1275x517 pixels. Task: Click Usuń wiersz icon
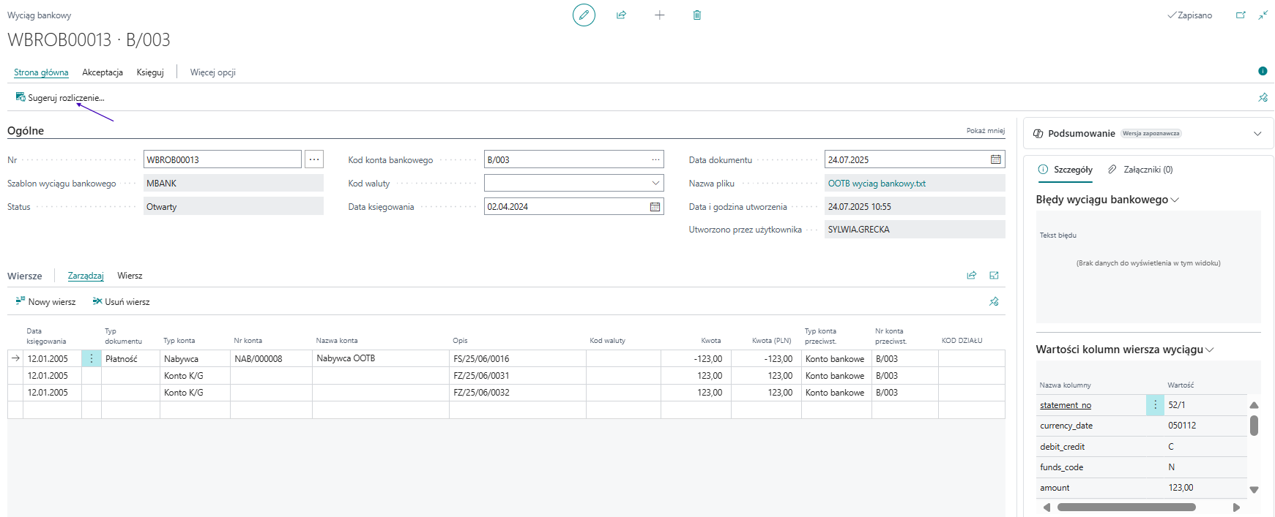coord(97,301)
